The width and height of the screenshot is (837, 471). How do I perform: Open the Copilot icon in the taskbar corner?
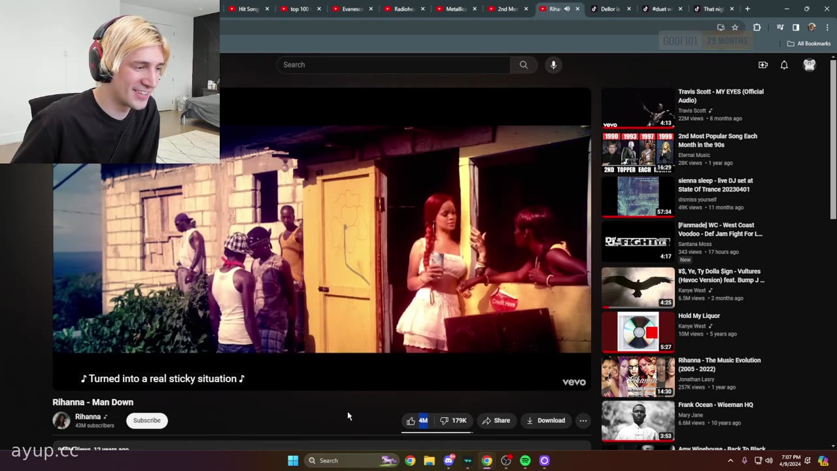823,461
